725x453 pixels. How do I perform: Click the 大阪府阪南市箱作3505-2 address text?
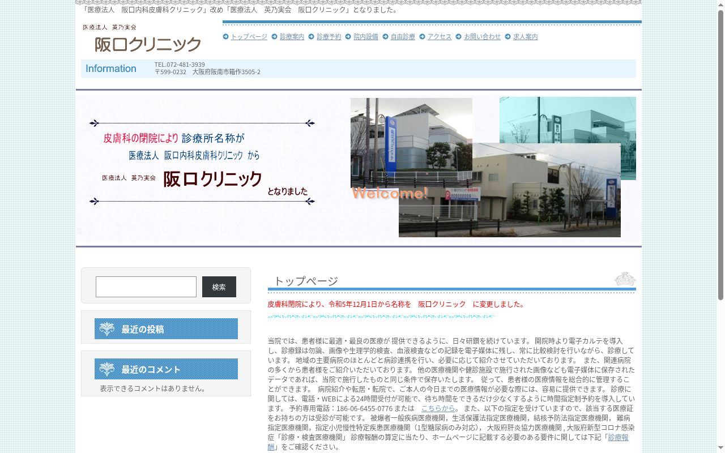click(226, 72)
